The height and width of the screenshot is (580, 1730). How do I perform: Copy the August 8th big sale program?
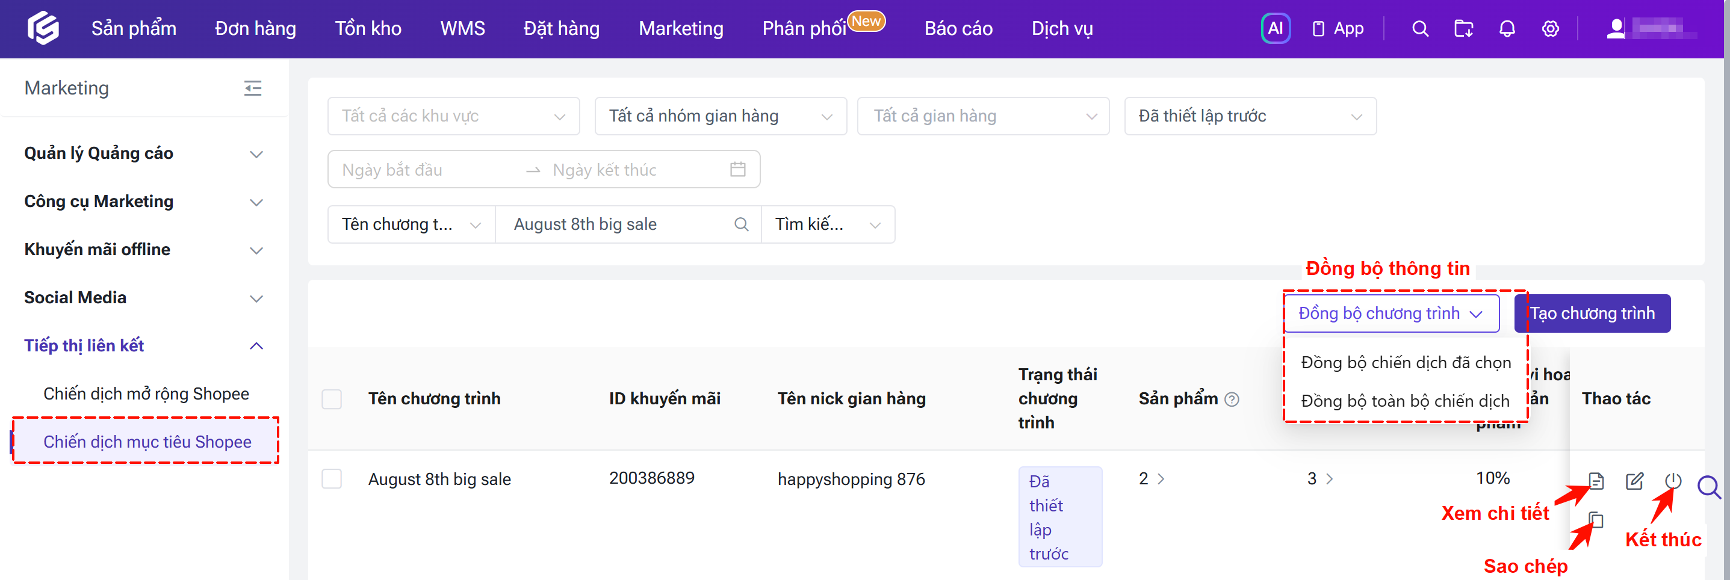[x=1596, y=520]
